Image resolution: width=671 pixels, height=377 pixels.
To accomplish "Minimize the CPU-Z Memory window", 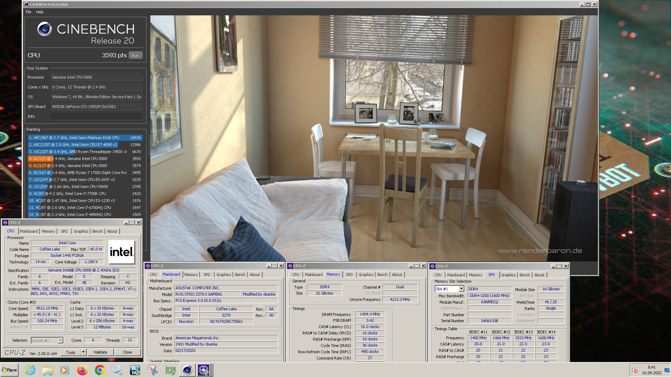I will (411, 266).
